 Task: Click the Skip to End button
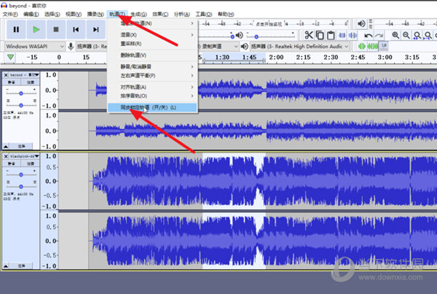[95, 29]
